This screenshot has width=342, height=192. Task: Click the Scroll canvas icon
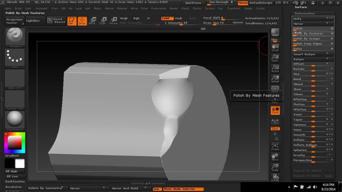[275, 47]
